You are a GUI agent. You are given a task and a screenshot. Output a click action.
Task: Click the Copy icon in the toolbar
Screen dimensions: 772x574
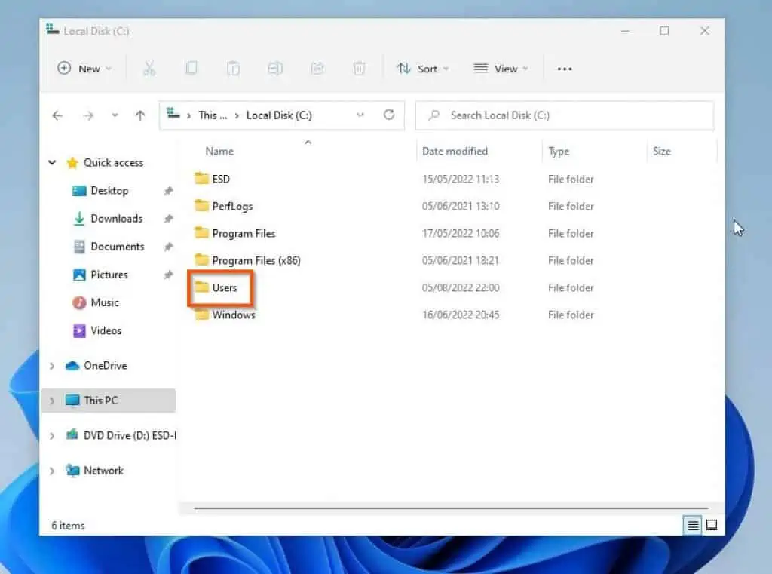click(191, 69)
